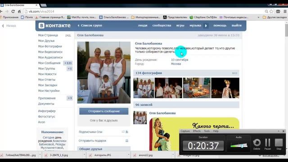This screenshot has height=162, width=288.
Task: Open Avon in sidebar
Action: (x=41, y=122)
